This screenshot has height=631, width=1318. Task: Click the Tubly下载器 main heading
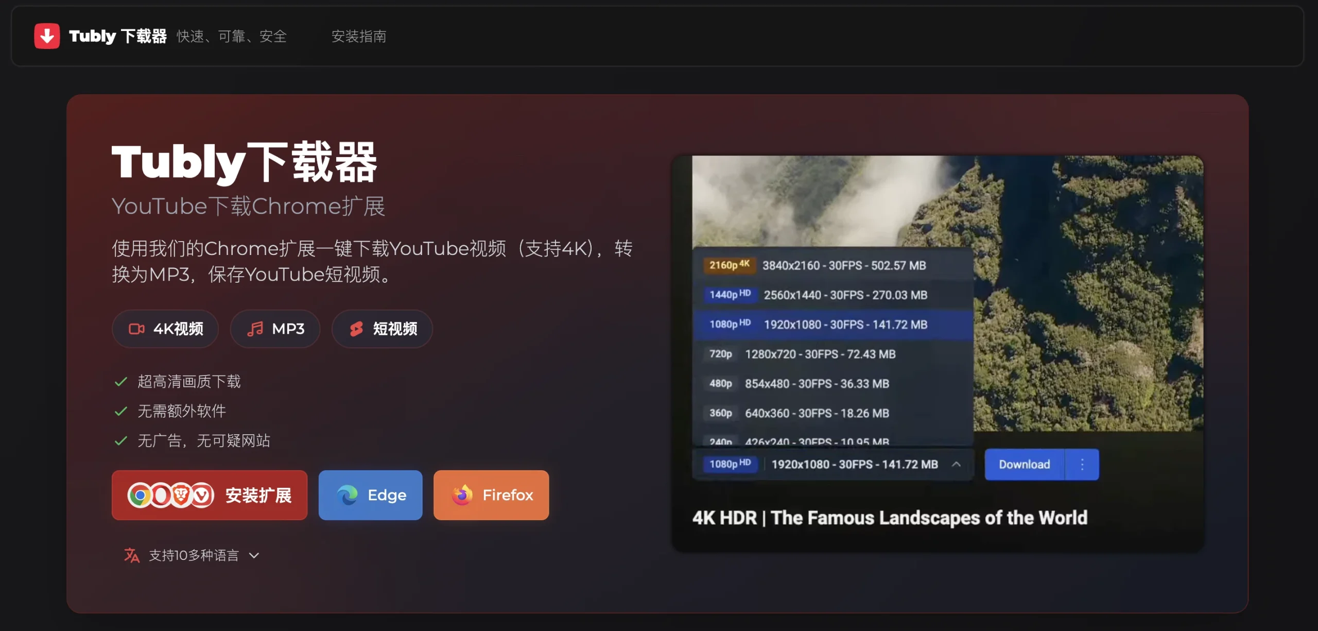[x=245, y=162]
